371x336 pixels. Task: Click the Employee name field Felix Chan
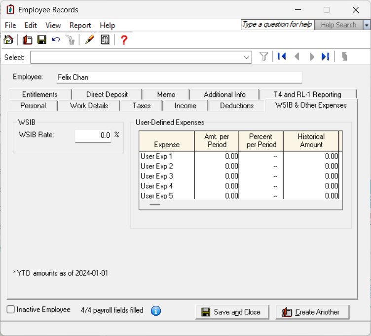tap(179, 77)
